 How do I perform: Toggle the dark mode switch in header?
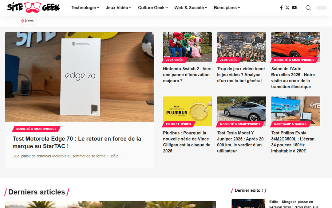coord(322,8)
